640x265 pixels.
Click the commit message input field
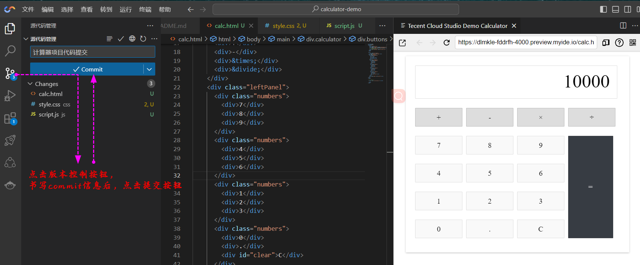[x=93, y=52]
